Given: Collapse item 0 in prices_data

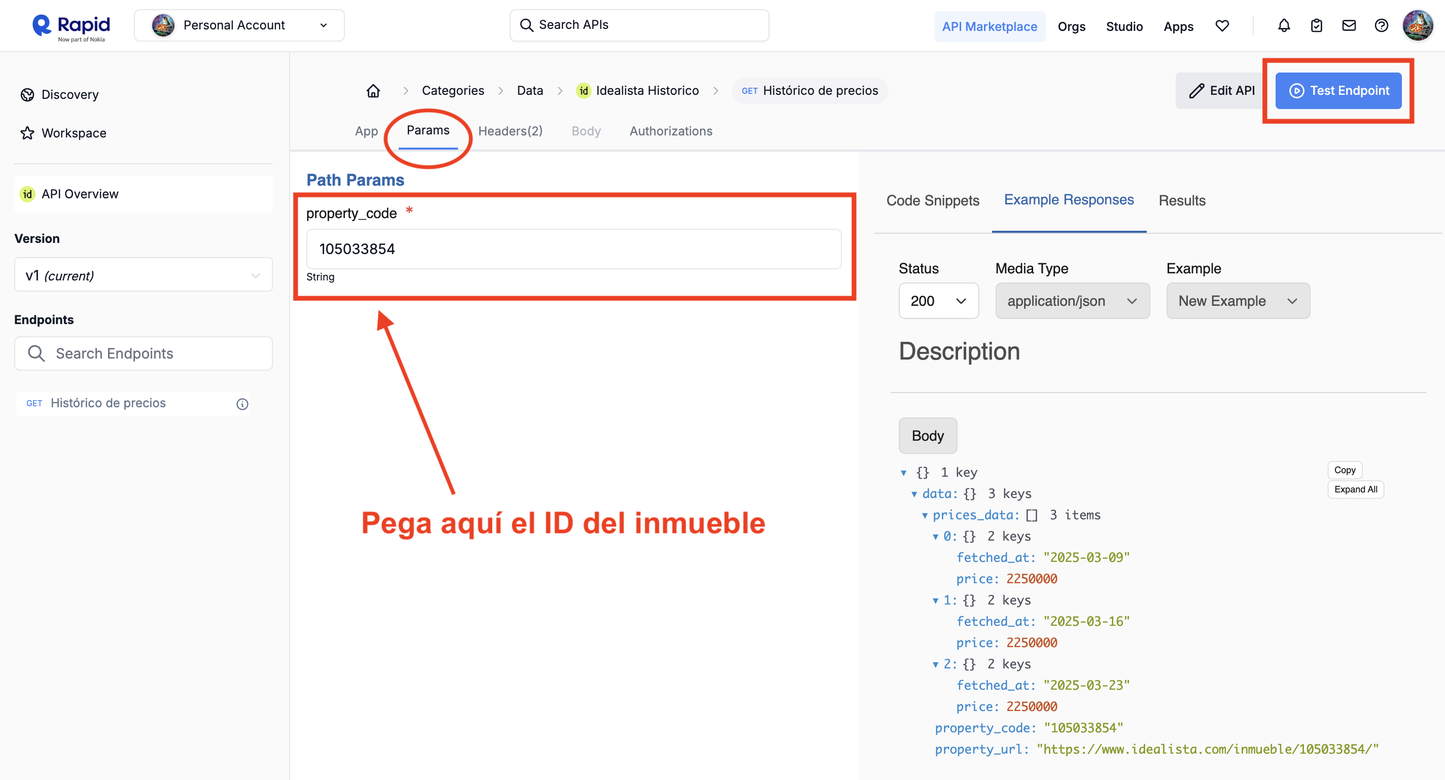Looking at the screenshot, I should click(x=936, y=537).
